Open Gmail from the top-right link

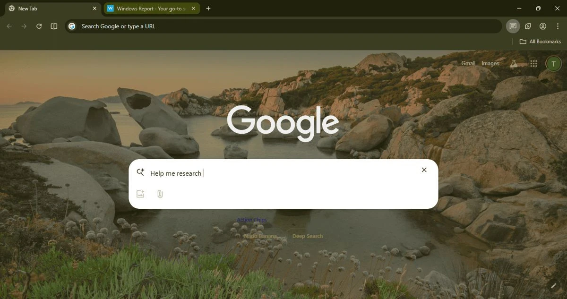click(468, 63)
